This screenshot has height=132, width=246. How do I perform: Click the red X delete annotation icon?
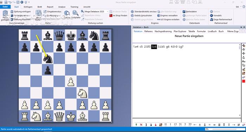coord(141,125)
